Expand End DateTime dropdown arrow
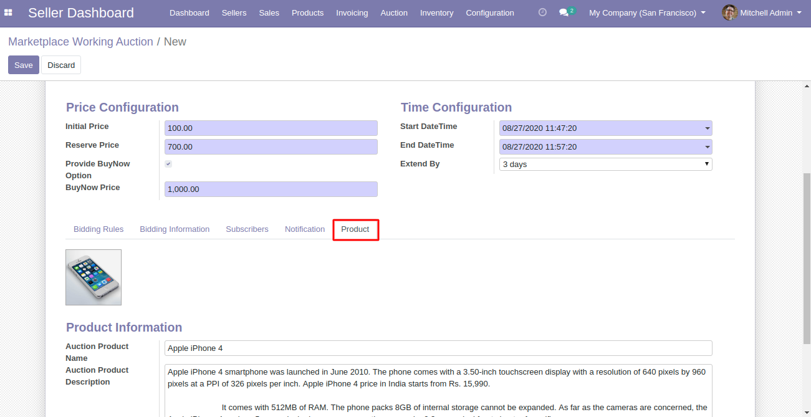The width and height of the screenshot is (811, 417). coord(708,147)
